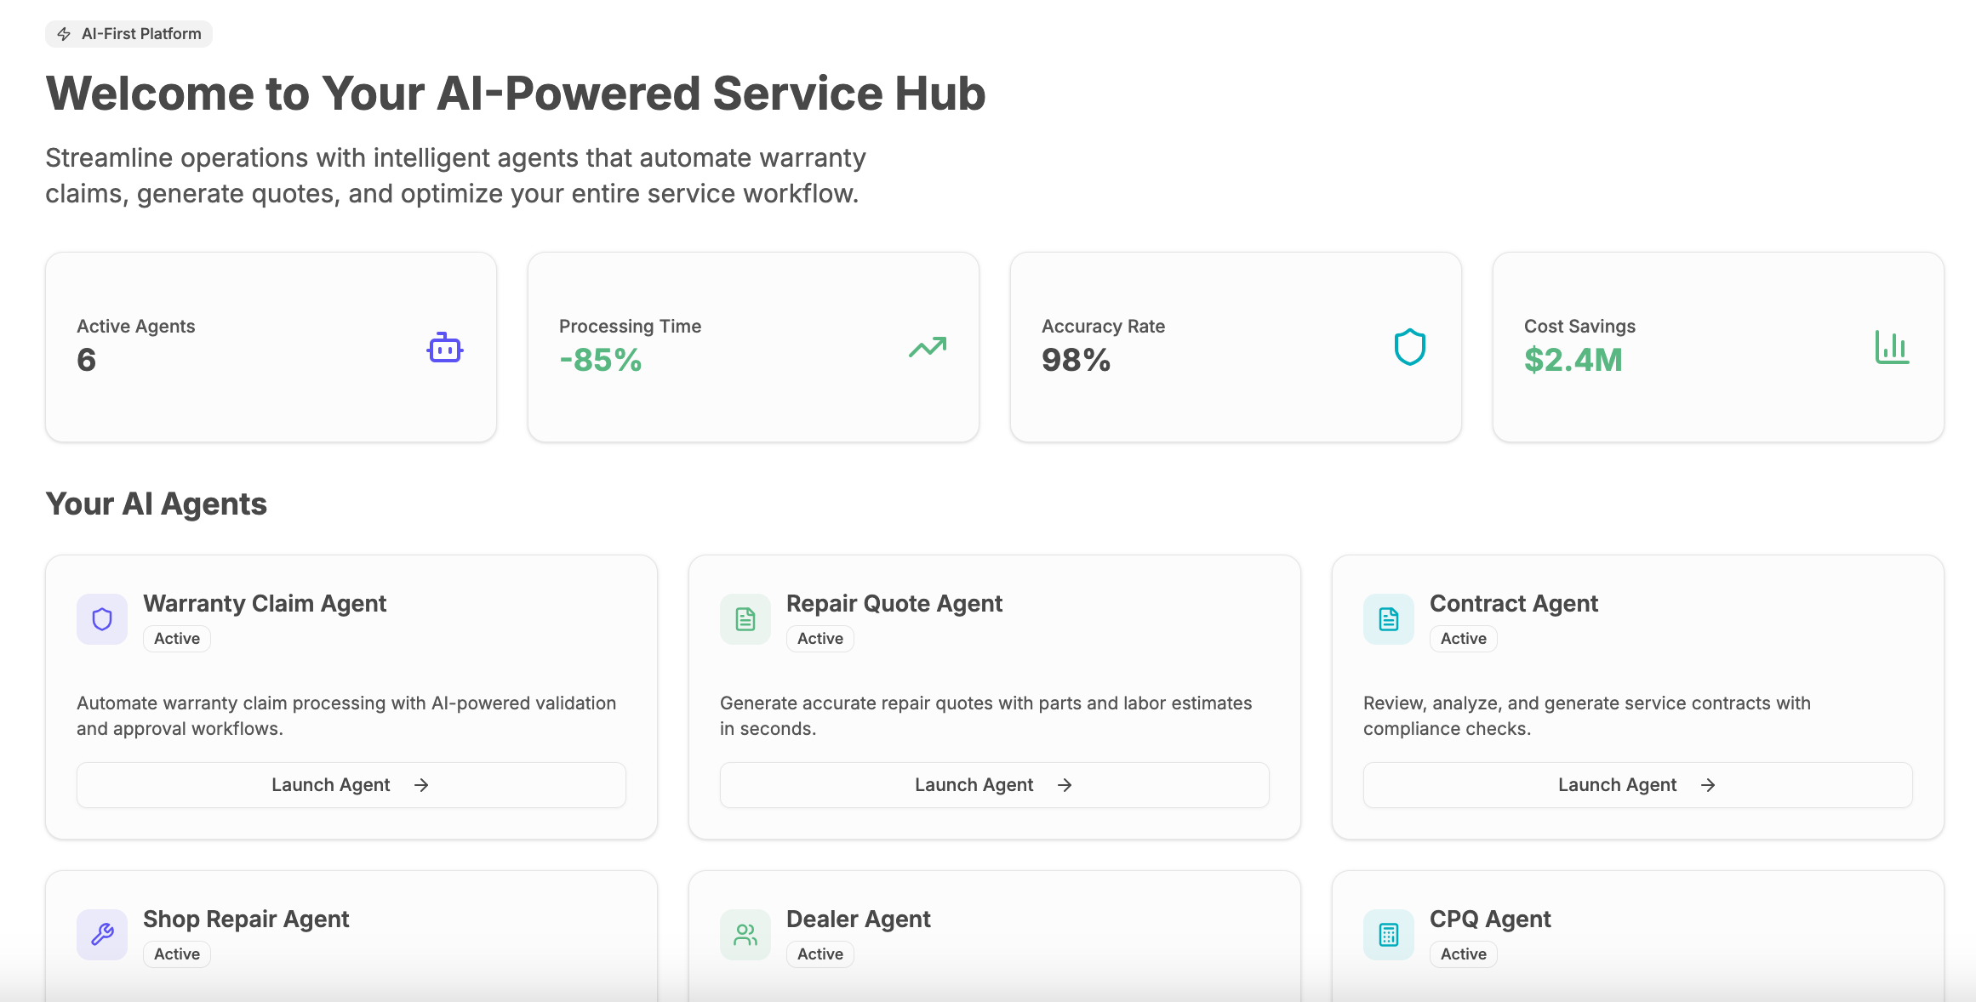Click the Active badge under Warranty Claim Agent
The height and width of the screenshot is (1002, 1976).
click(177, 638)
